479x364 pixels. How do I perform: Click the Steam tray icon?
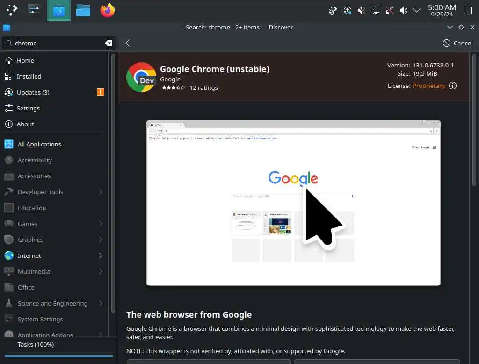[333, 11]
